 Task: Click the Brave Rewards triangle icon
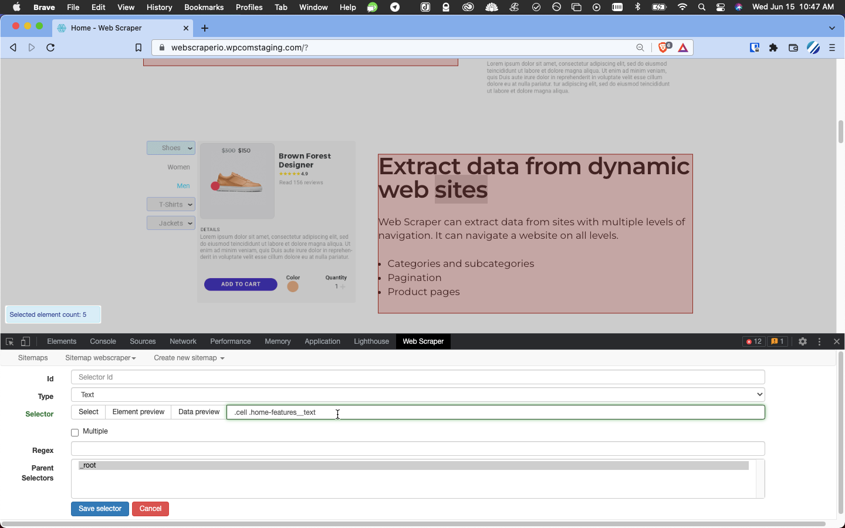pos(683,48)
